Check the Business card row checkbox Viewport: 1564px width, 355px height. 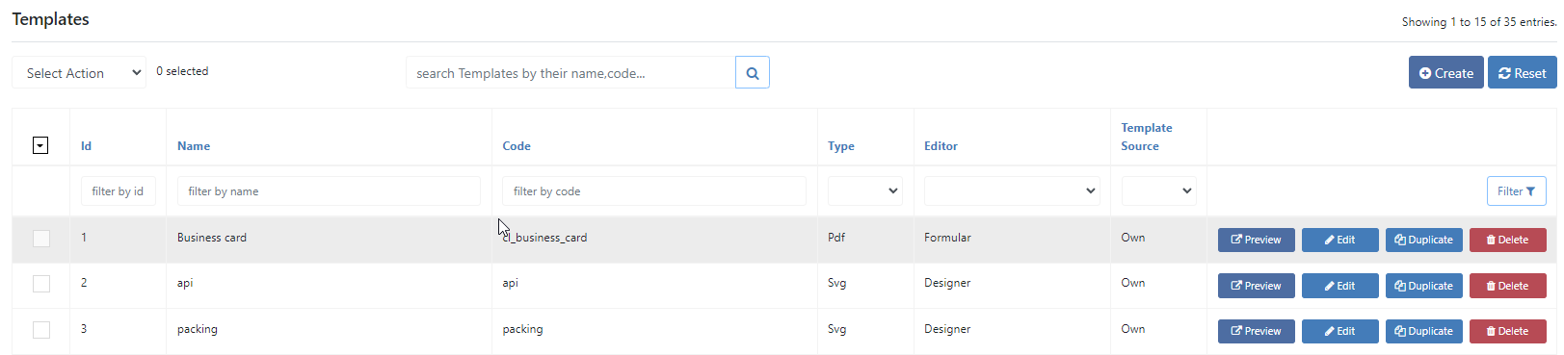(x=41, y=238)
